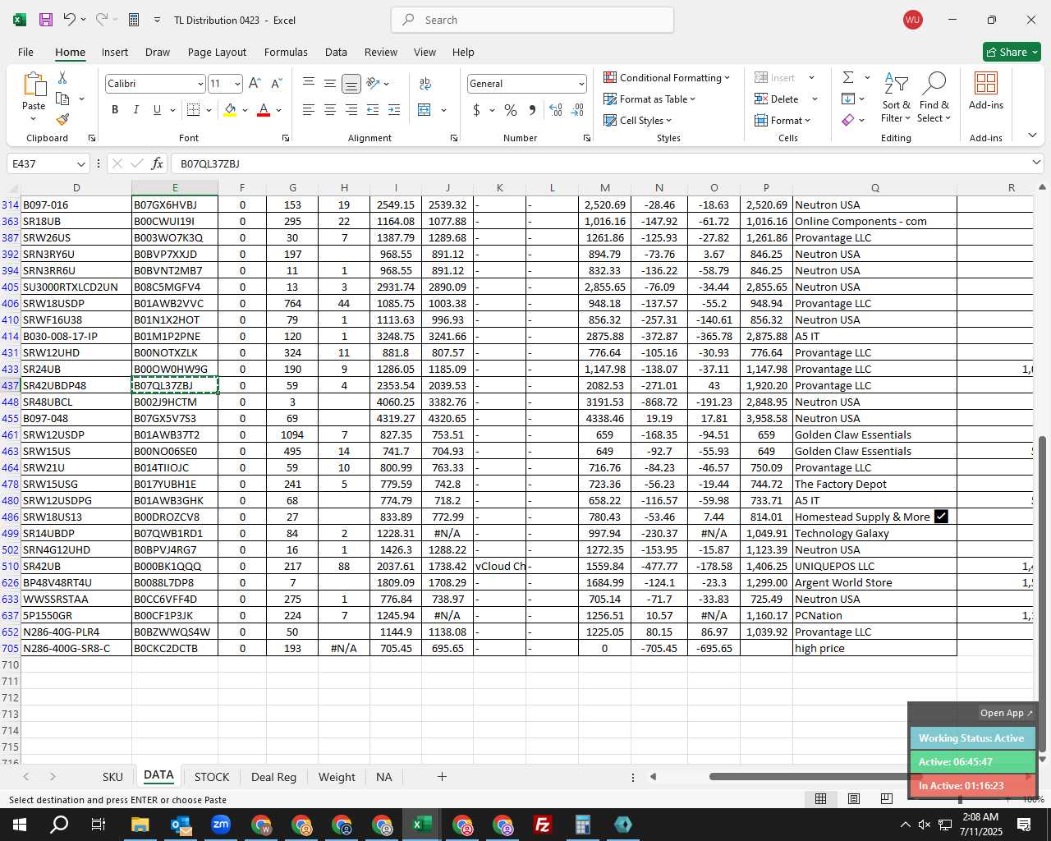Screen dimensions: 1051x841
Task: Click the Copy icon in Clipboard group
Action: (x=62, y=99)
